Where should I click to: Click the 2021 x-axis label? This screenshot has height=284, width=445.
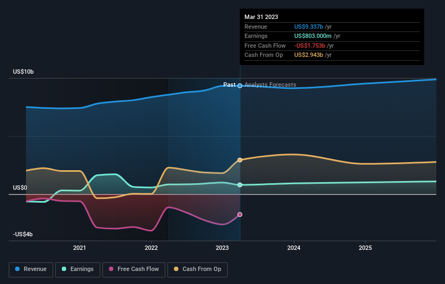tap(80, 248)
